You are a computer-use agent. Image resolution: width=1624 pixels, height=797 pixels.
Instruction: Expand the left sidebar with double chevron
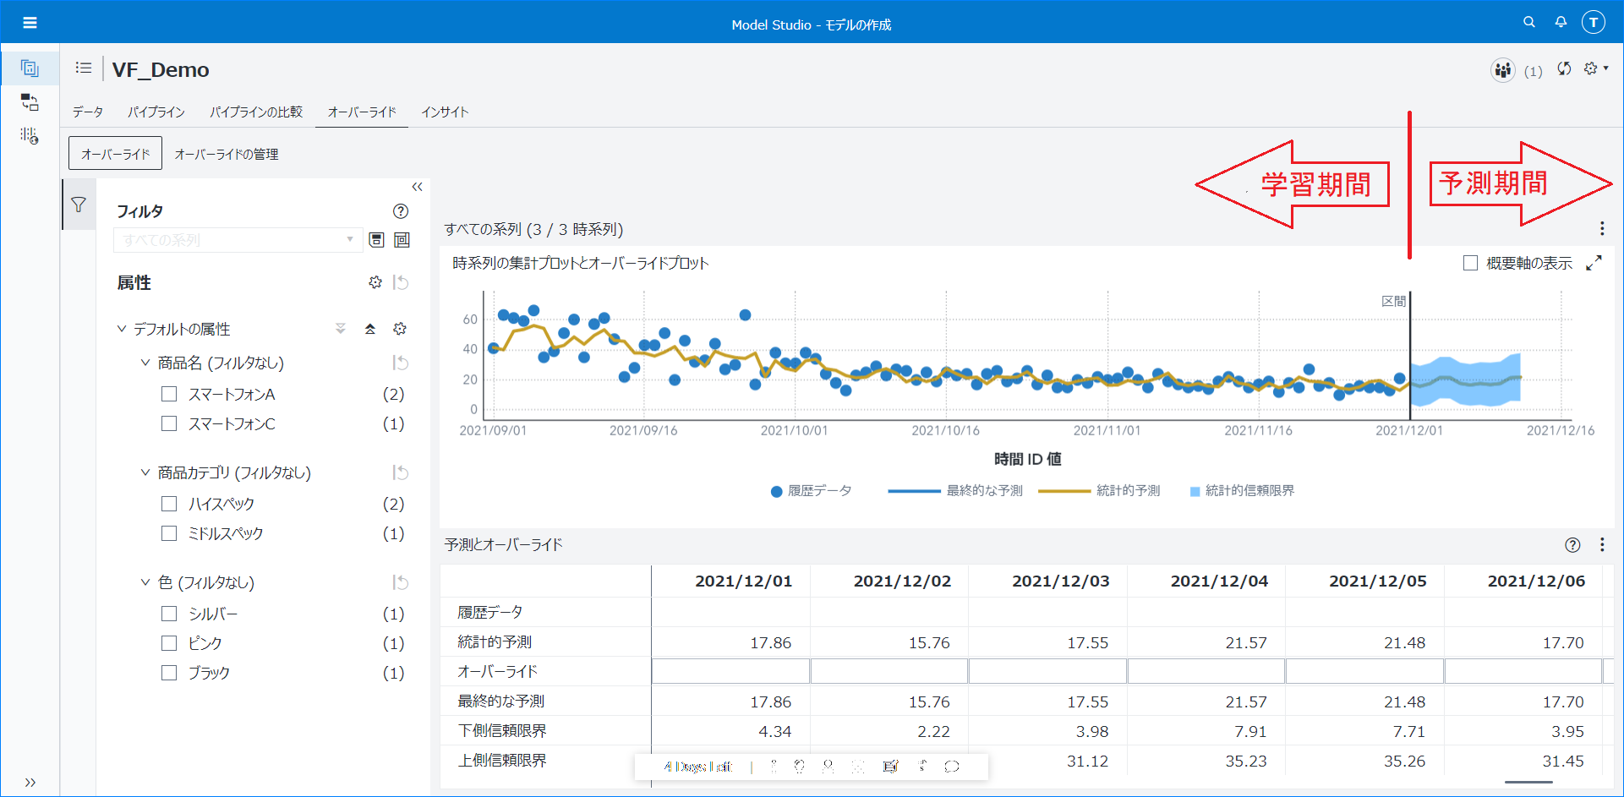(x=30, y=783)
